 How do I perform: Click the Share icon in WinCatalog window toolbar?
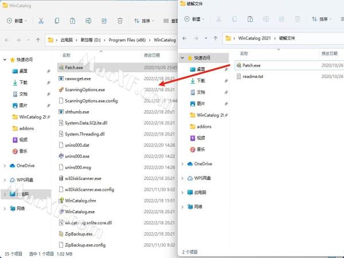[104, 21]
